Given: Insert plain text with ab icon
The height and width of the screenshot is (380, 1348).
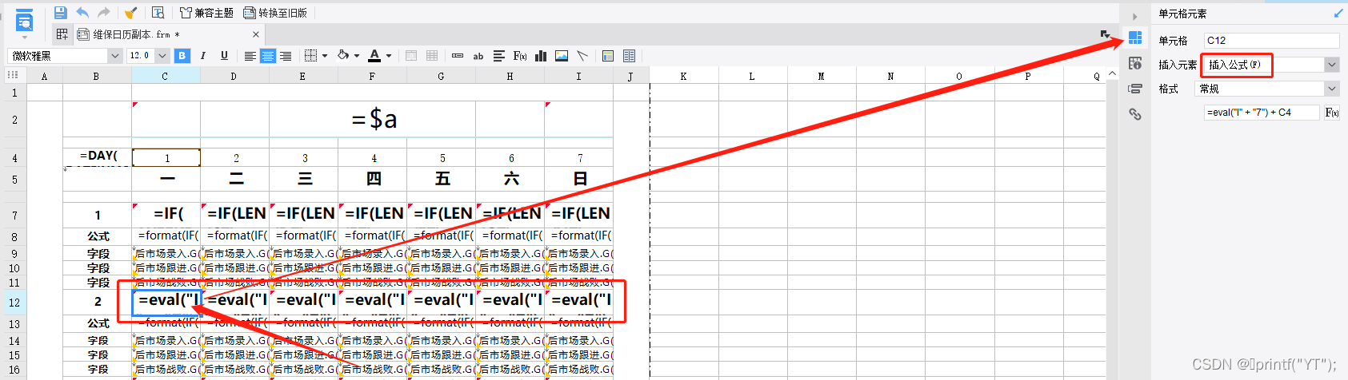Looking at the screenshot, I should coord(478,56).
